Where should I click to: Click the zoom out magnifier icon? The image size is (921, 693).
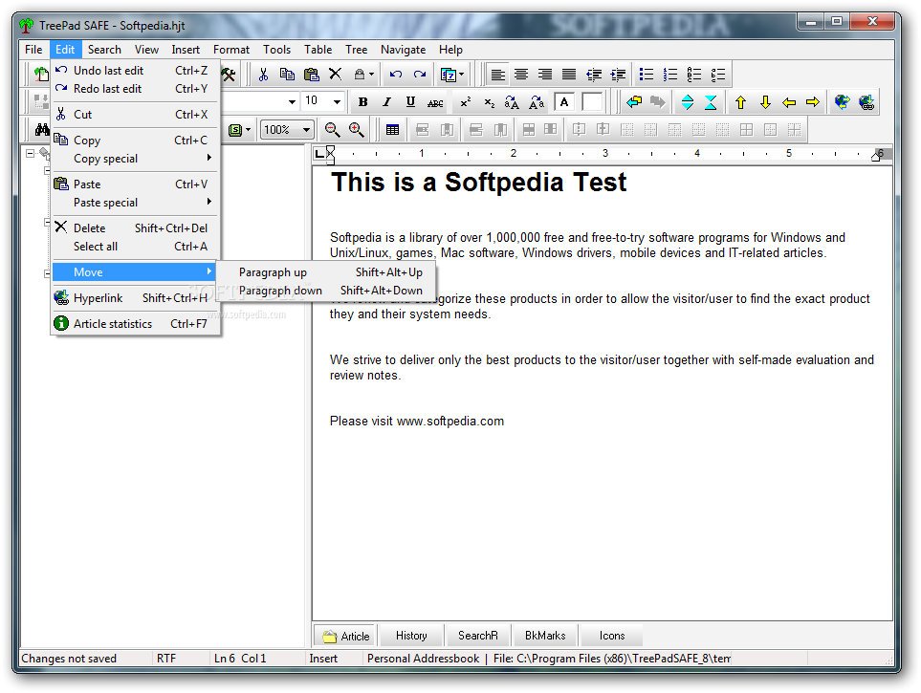[333, 130]
